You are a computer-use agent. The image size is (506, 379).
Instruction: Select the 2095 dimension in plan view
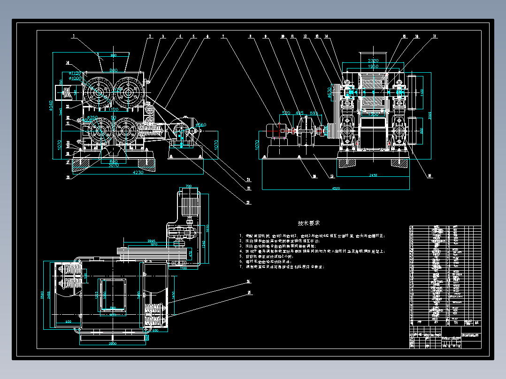click(151, 241)
